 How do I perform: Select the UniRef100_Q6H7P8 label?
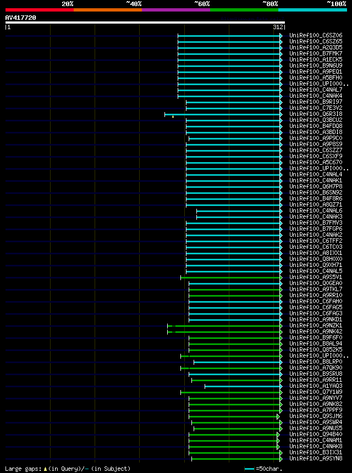click(316, 186)
